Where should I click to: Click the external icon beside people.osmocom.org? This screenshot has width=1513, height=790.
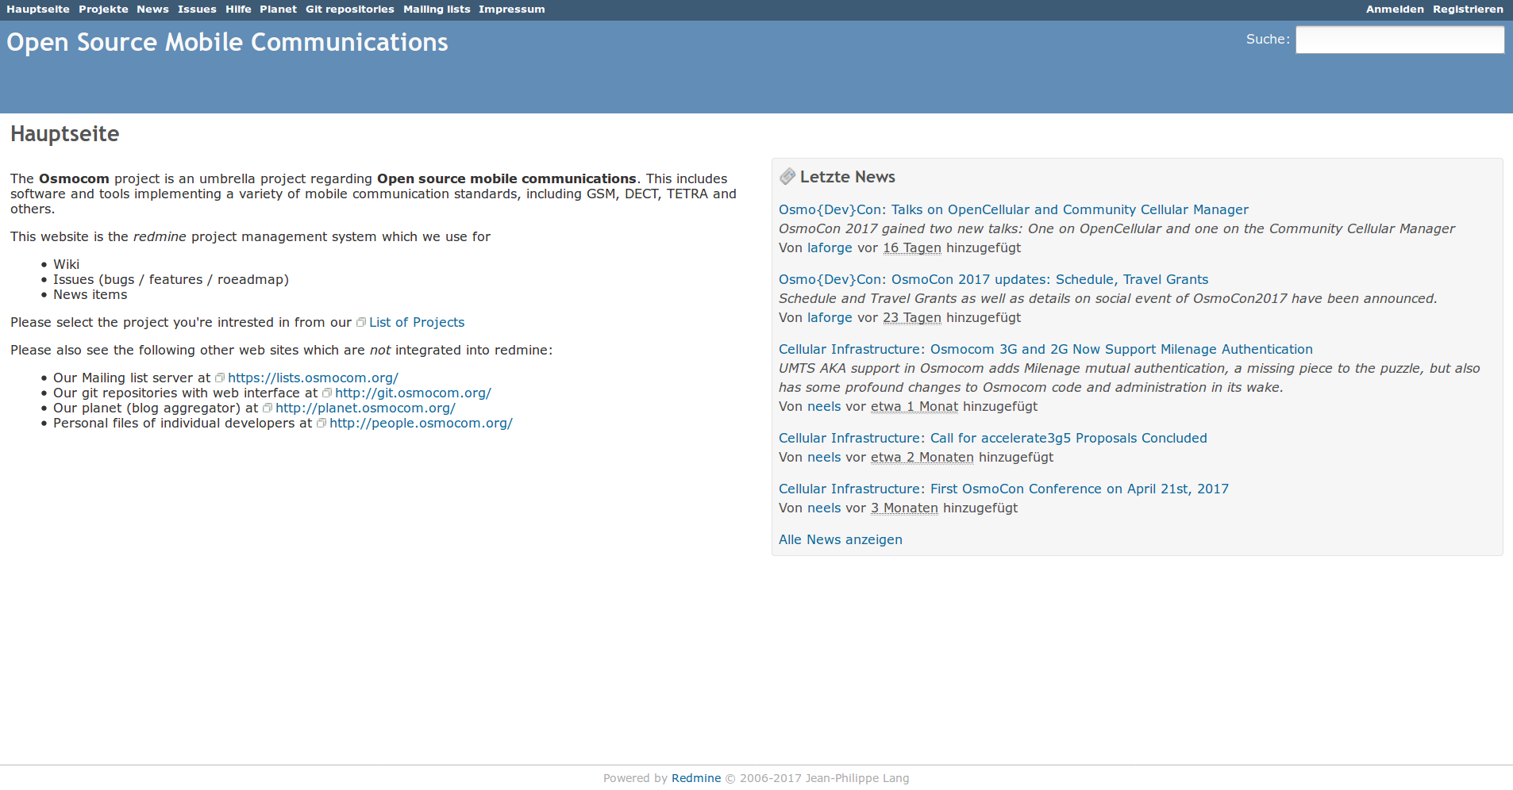[x=321, y=423]
